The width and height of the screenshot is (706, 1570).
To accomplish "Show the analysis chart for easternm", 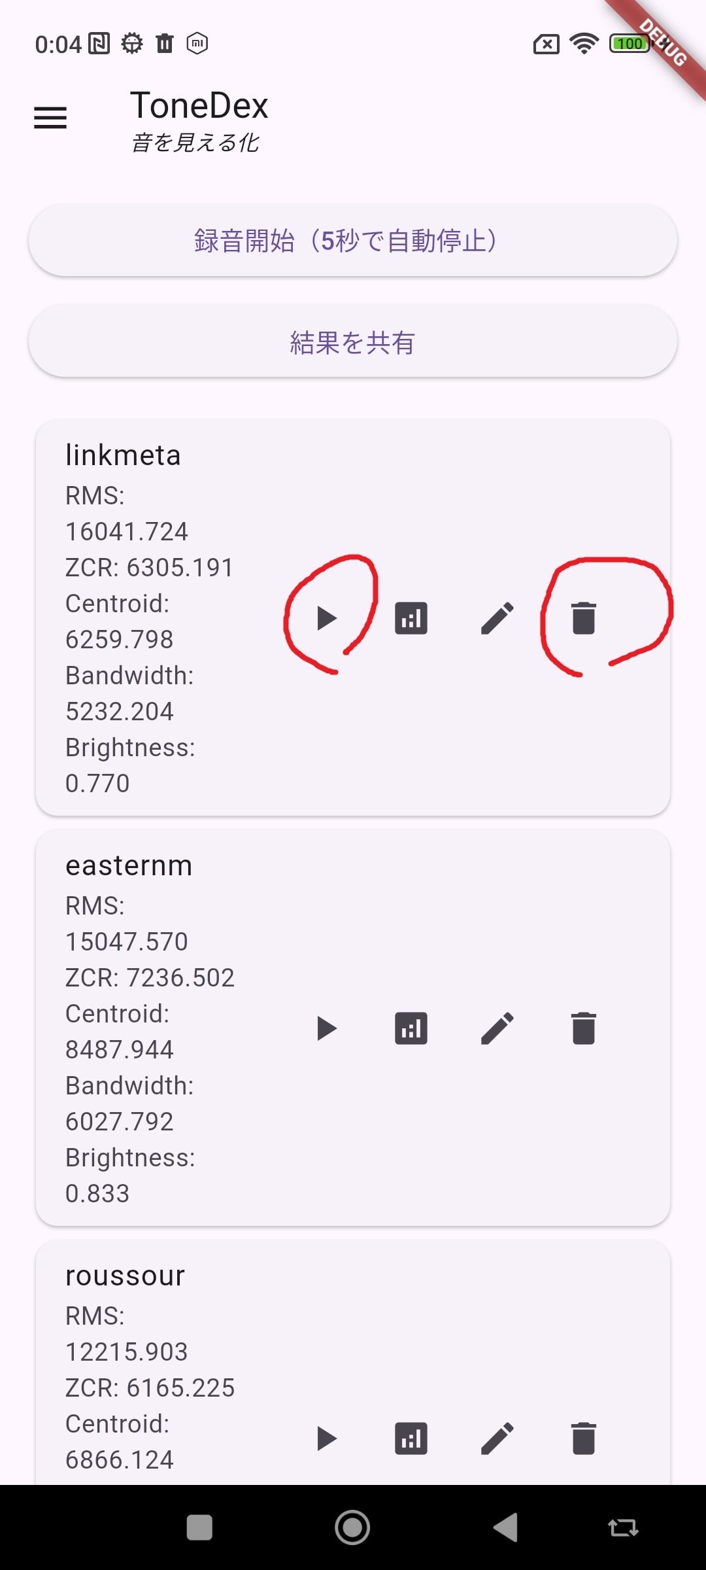I will pyautogui.click(x=411, y=1028).
